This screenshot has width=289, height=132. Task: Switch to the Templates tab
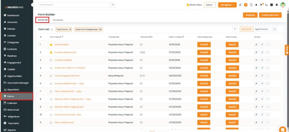58,20
